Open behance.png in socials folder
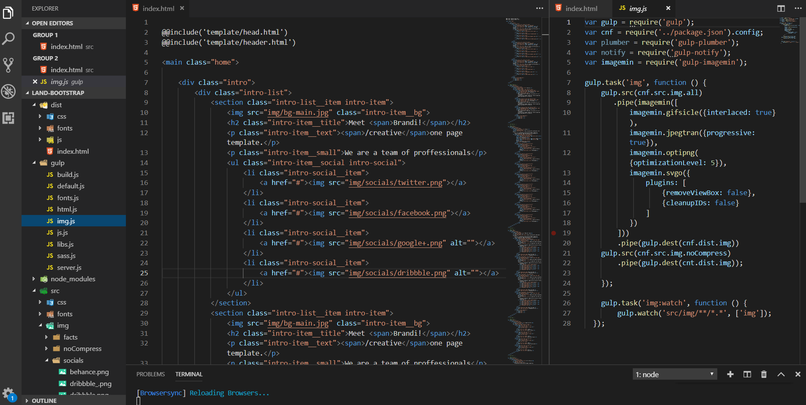The image size is (806, 405). pyautogui.click(x=89, y=372)
